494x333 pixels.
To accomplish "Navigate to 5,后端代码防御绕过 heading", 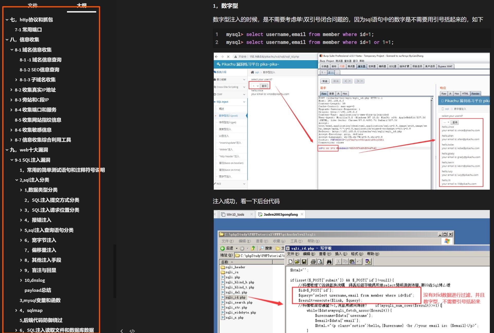I will pyautogui.click(x=41, y=320).
